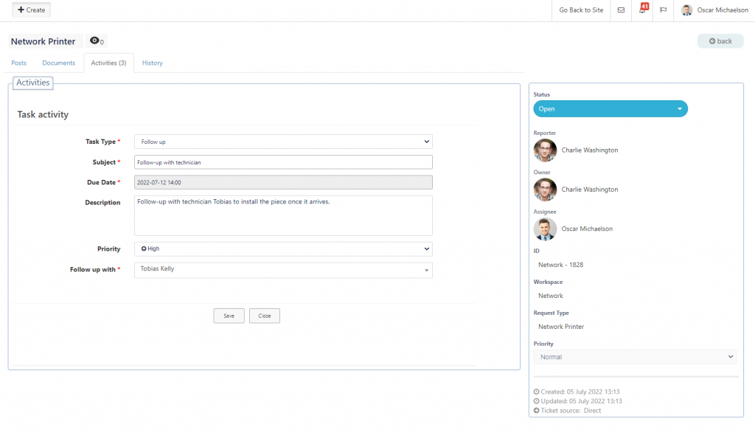Click Oscar Michaelson's avatar in top bar
The width and height of the screenshot is (755, 438).
[686, 10]
